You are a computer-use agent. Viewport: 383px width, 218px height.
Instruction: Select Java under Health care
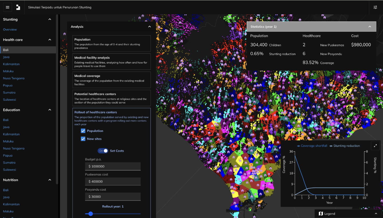click(6, 57)
